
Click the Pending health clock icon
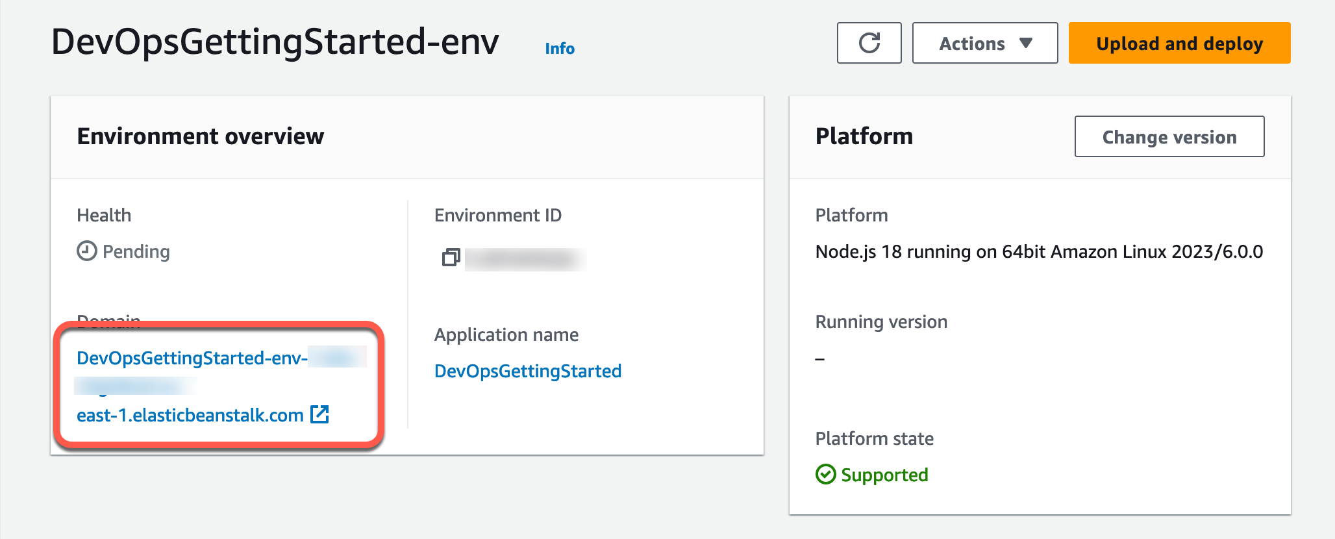point(86,251)
